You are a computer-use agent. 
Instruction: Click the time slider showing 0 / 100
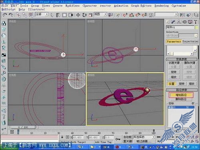[23, 127]
